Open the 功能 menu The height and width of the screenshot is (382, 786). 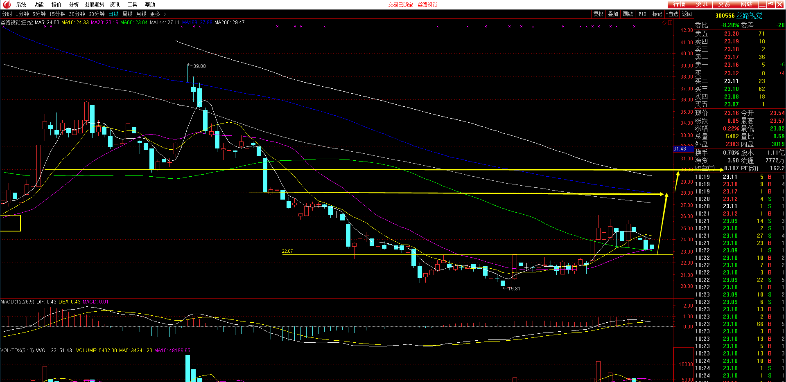(39, 4)
